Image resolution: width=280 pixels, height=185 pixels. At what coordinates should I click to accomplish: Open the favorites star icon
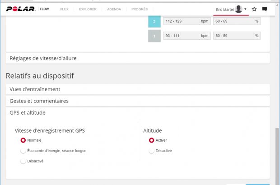254,9
